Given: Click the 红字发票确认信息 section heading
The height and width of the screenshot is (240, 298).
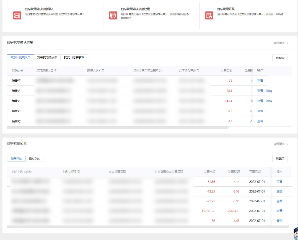Looking at the screenshot, I should point(20,42).
